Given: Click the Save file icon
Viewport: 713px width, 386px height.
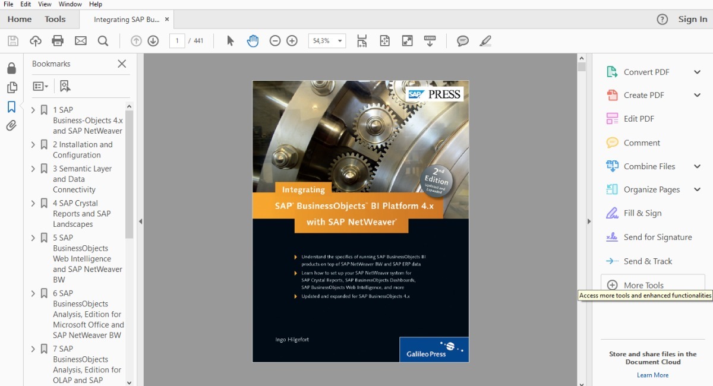Looking at the screenshot, I should [13, 41].
